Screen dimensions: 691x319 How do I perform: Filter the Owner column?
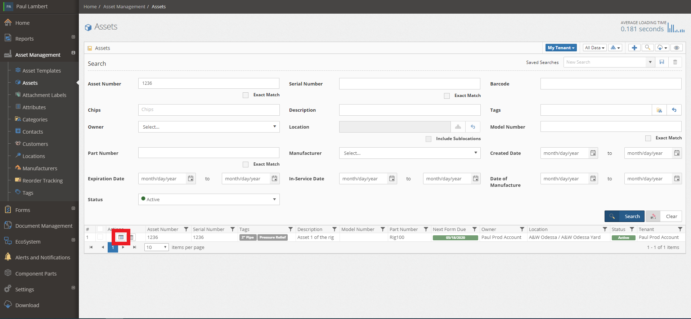tap(522, 229)
